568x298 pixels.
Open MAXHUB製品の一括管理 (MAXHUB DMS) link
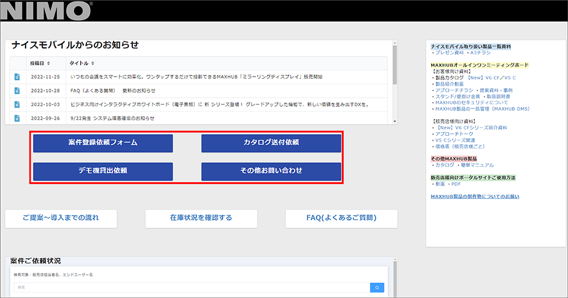point(482,108)
